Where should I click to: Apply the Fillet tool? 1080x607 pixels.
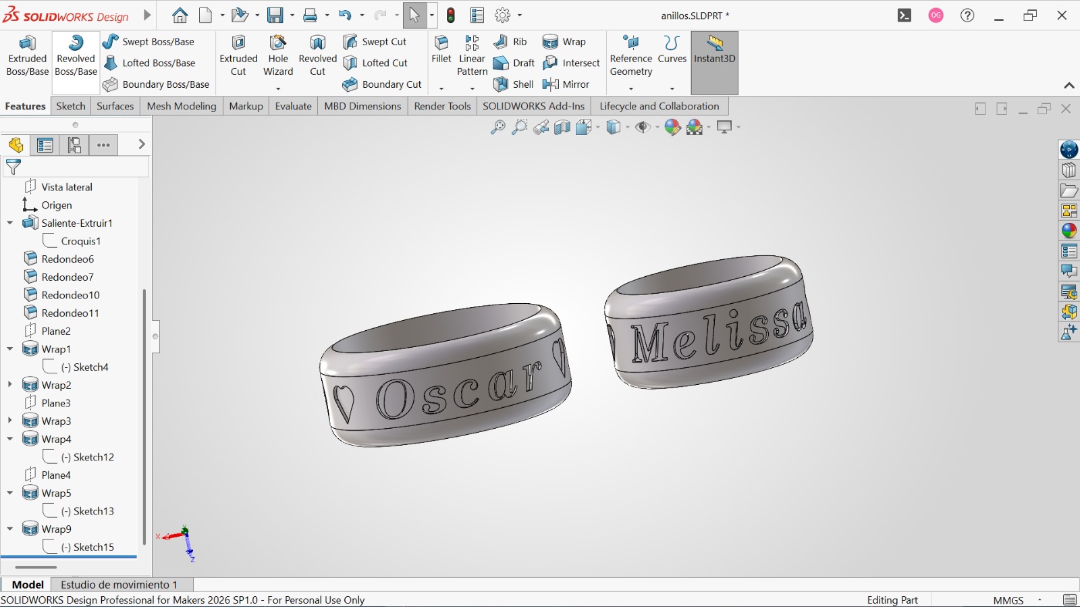pyautogui.click(x=441, y=50)
